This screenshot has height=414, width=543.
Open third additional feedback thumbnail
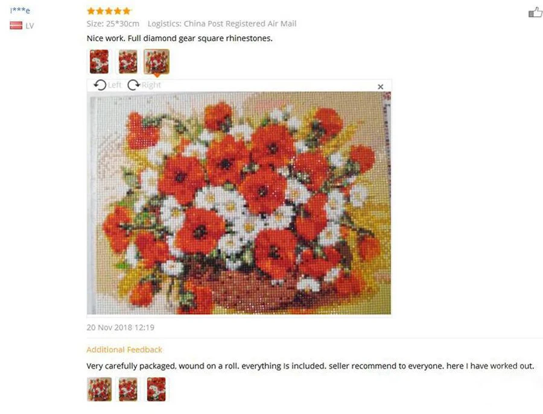pyautogui.click(x=156, y=389)
